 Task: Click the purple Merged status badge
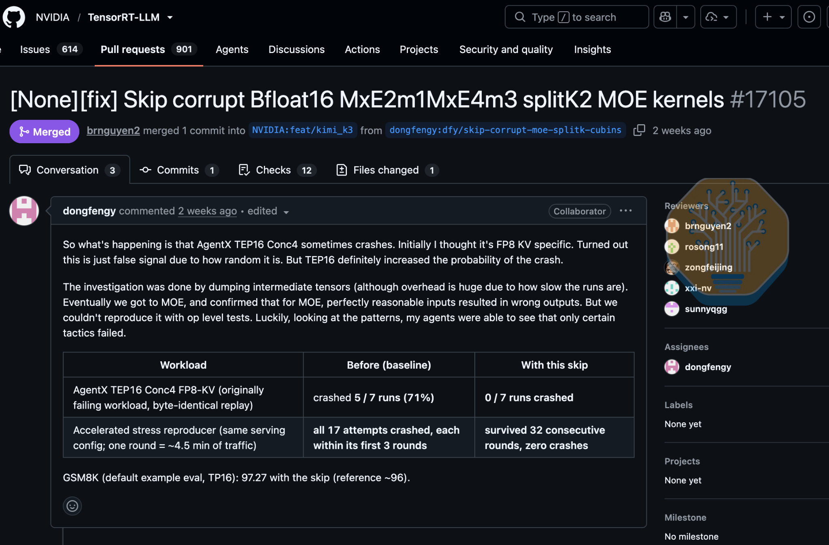[44, 131]
